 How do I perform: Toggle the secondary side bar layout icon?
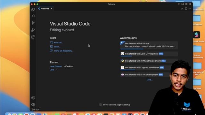(186, 4)
